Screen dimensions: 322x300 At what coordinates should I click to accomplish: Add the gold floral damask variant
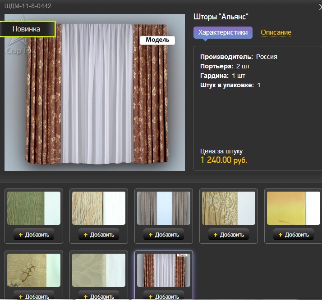click(229, 235)
